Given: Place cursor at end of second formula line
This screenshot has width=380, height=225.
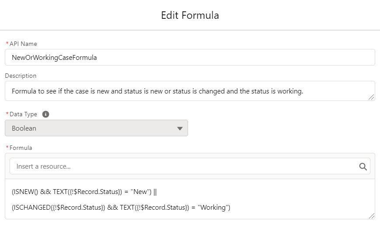Looking at the screenshot, I should pyautogui.click(x=230, y=208).
